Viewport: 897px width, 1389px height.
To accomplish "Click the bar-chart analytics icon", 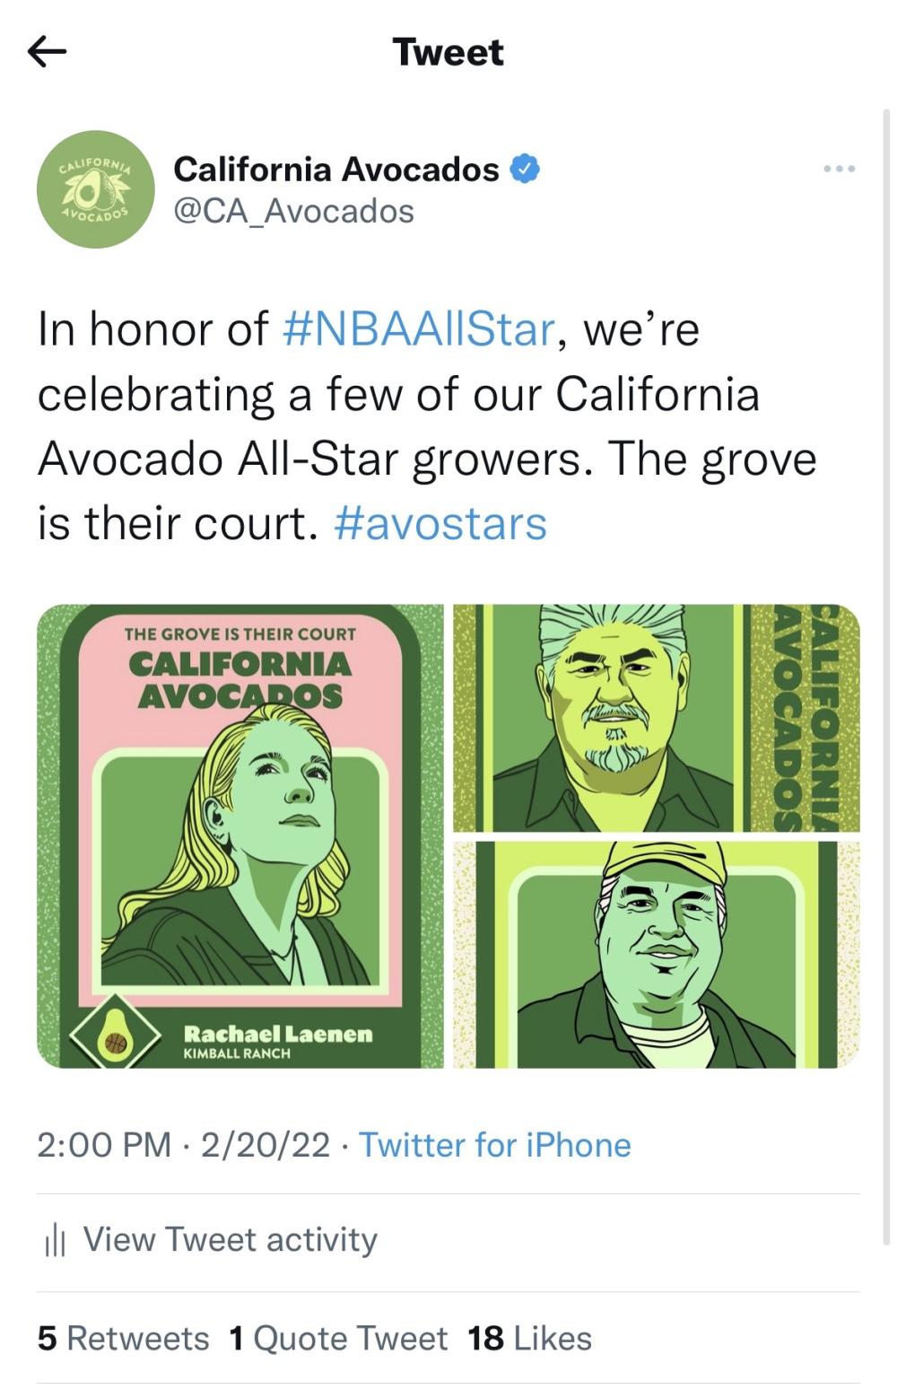I will coord(56,1238).
